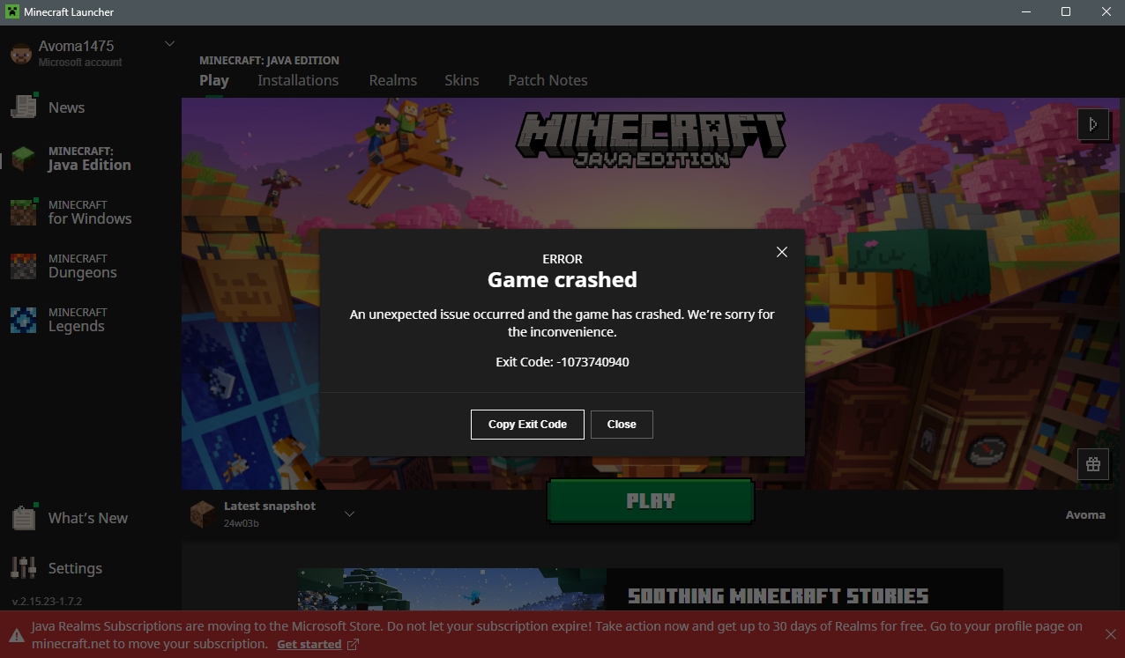Open the Realms tab

393,80
